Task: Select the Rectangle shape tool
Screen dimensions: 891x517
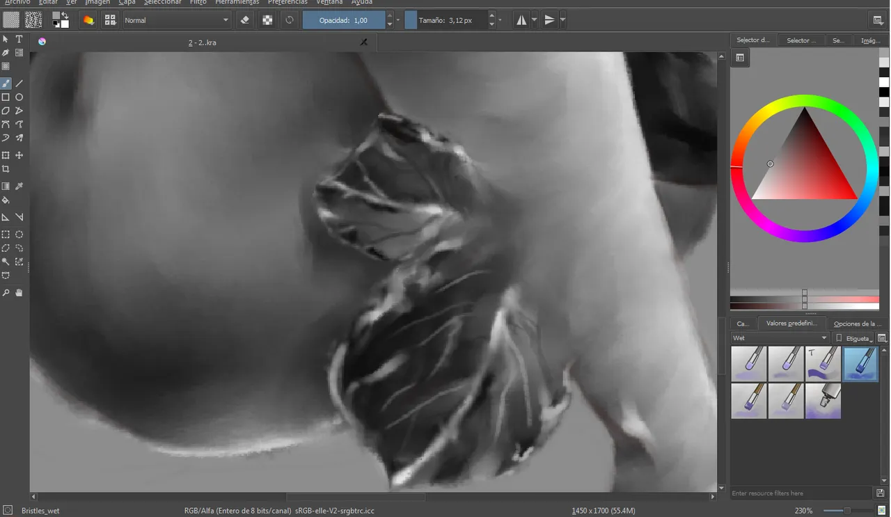Action: point(6,97)
